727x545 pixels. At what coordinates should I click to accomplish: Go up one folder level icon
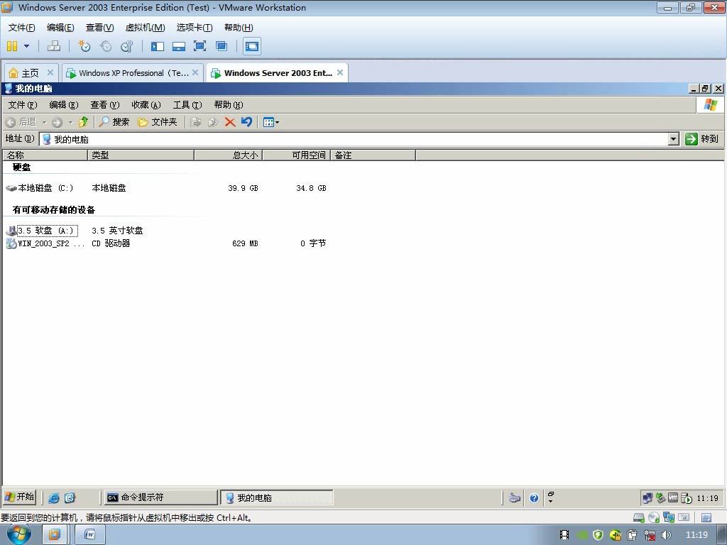[84, 122]
